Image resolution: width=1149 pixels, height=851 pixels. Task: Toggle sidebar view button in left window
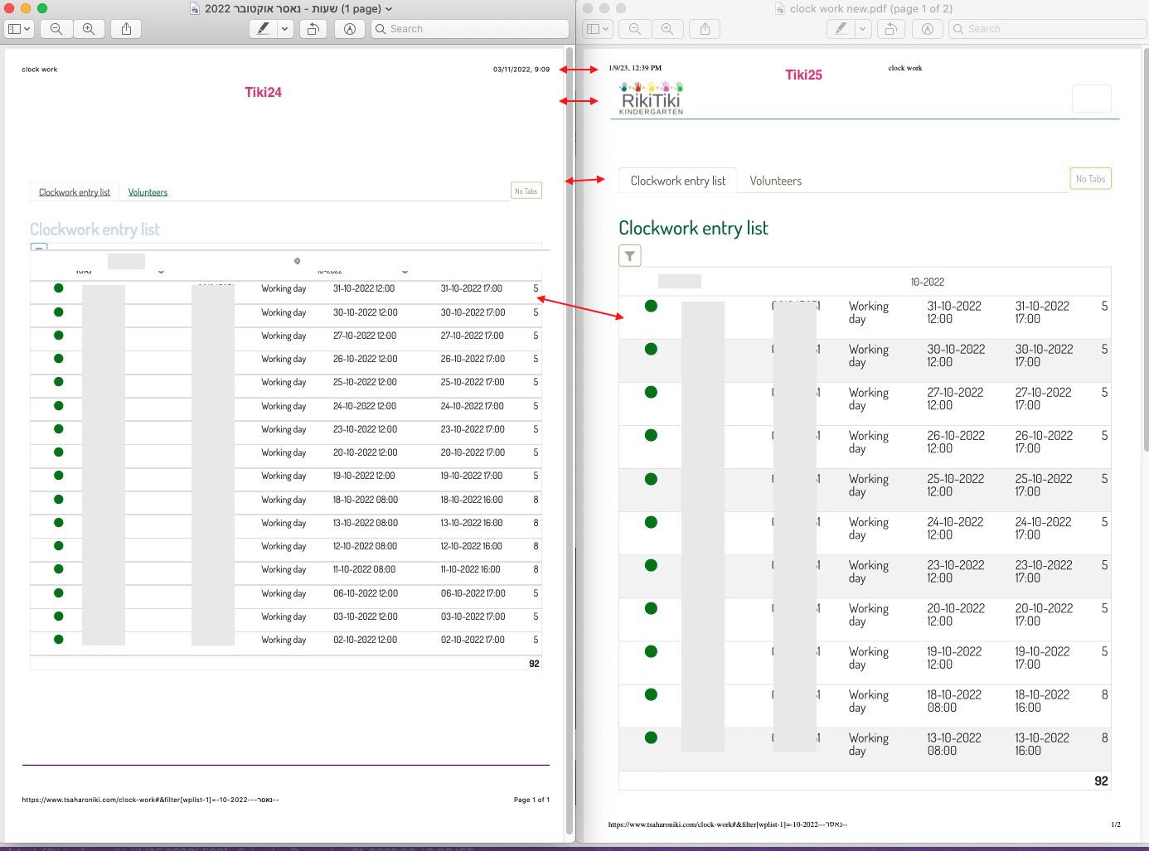(18, 29)
